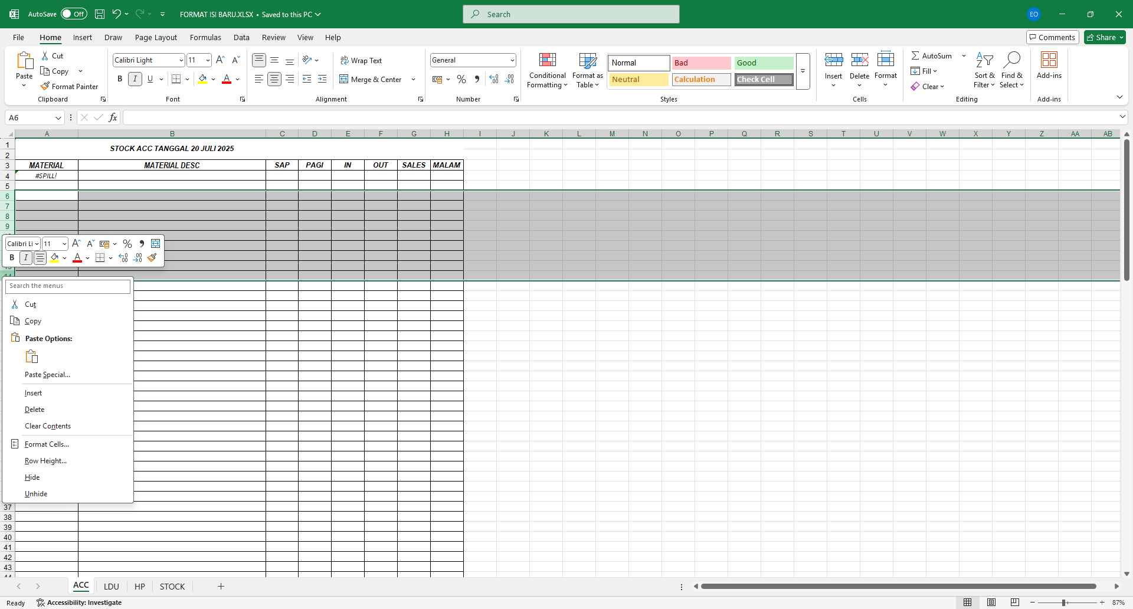Viewport: 1133px width, 609px height.
Task: Click the Format Painter icon in ribbon
Action: (45, 86)
